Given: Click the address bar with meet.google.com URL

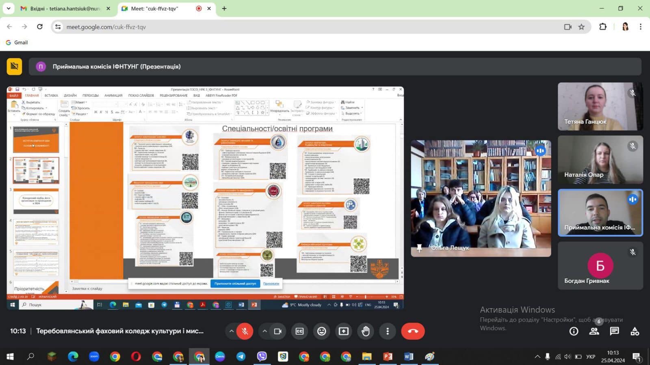Looking at the screenshot, I should (x=284, y=27).
